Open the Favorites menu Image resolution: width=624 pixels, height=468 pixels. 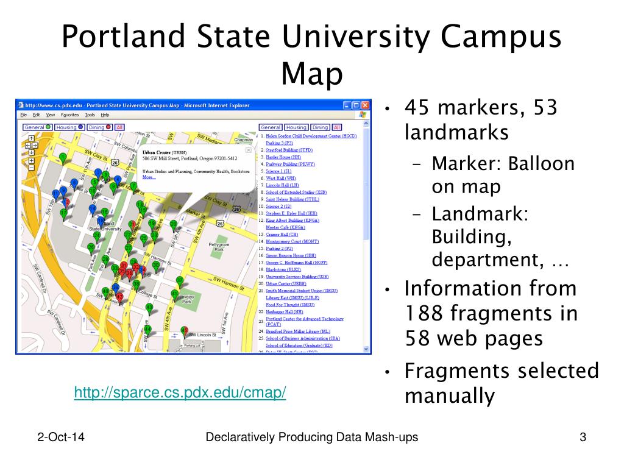[x=69, y=115]
